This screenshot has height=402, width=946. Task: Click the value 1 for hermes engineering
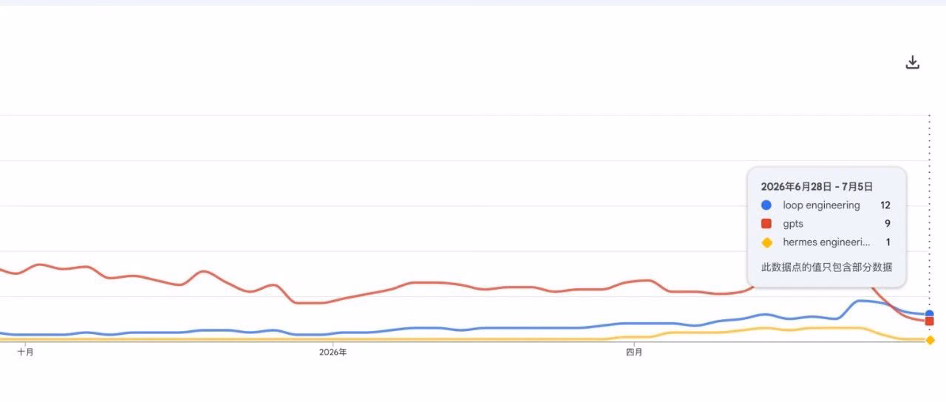tap(888, 242)
